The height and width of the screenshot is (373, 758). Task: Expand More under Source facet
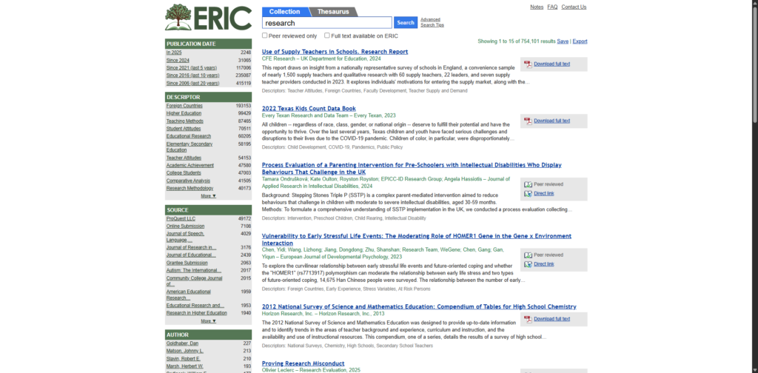208,320
